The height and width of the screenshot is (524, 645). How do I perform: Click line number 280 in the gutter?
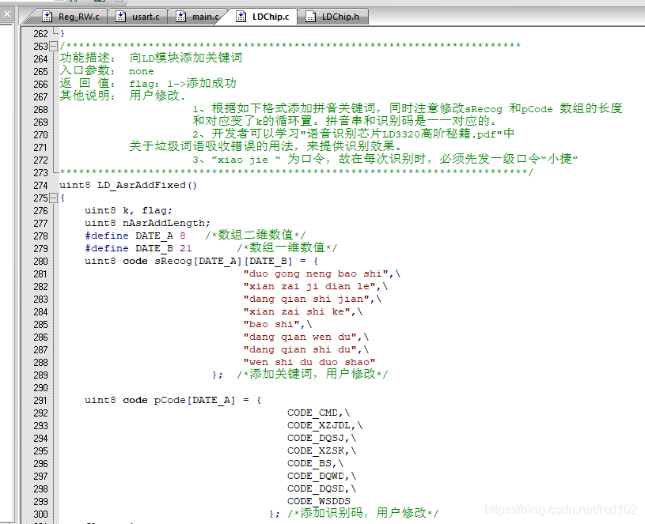click(x=40, y=262)
